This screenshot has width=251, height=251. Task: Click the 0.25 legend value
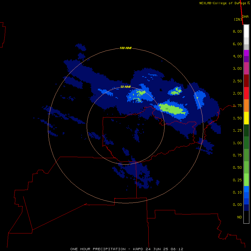pyautogui.click(x=237, y=180)
